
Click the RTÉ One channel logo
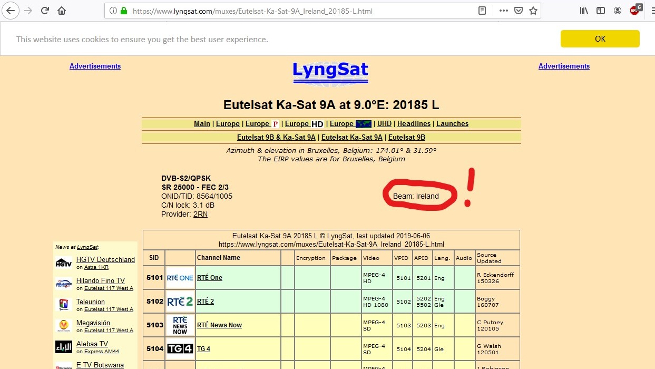[180, 278]
